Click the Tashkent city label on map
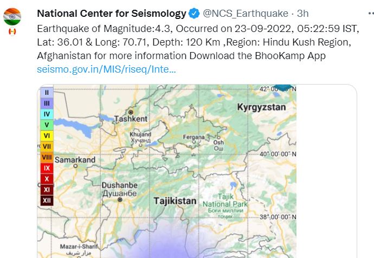 [x=131, y=119]
